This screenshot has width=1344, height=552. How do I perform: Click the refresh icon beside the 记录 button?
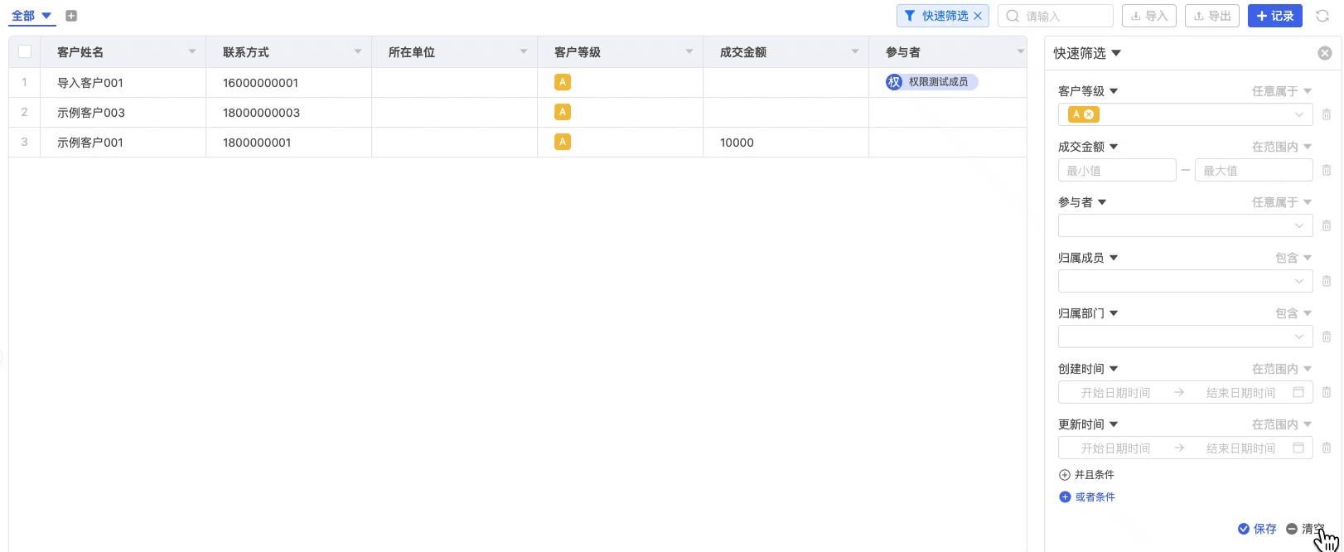(x=1322, y=16)
